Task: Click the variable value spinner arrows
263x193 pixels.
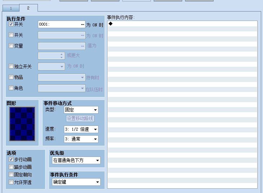Action: tap(62, 56)
